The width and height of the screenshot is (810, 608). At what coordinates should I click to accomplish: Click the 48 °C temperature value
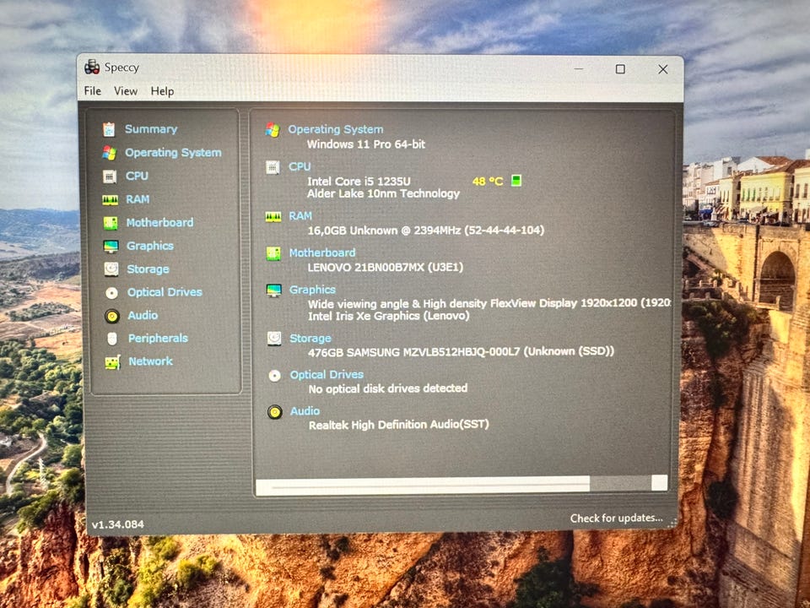[x=488, y=182]
